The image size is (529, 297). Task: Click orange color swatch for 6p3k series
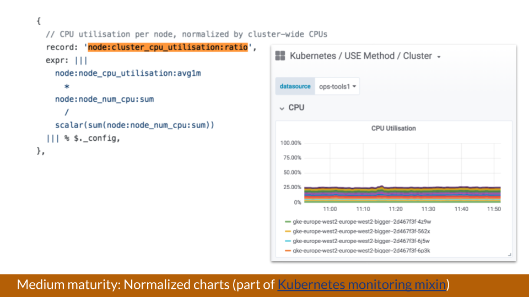click(x=288, y=251)
